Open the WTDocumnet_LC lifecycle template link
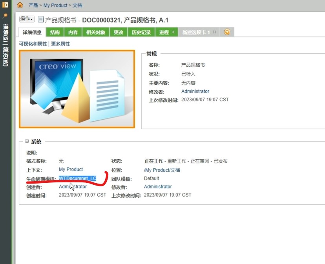This screenshot has width=325, height=264. pyautogui.click(x=77, y=178)
